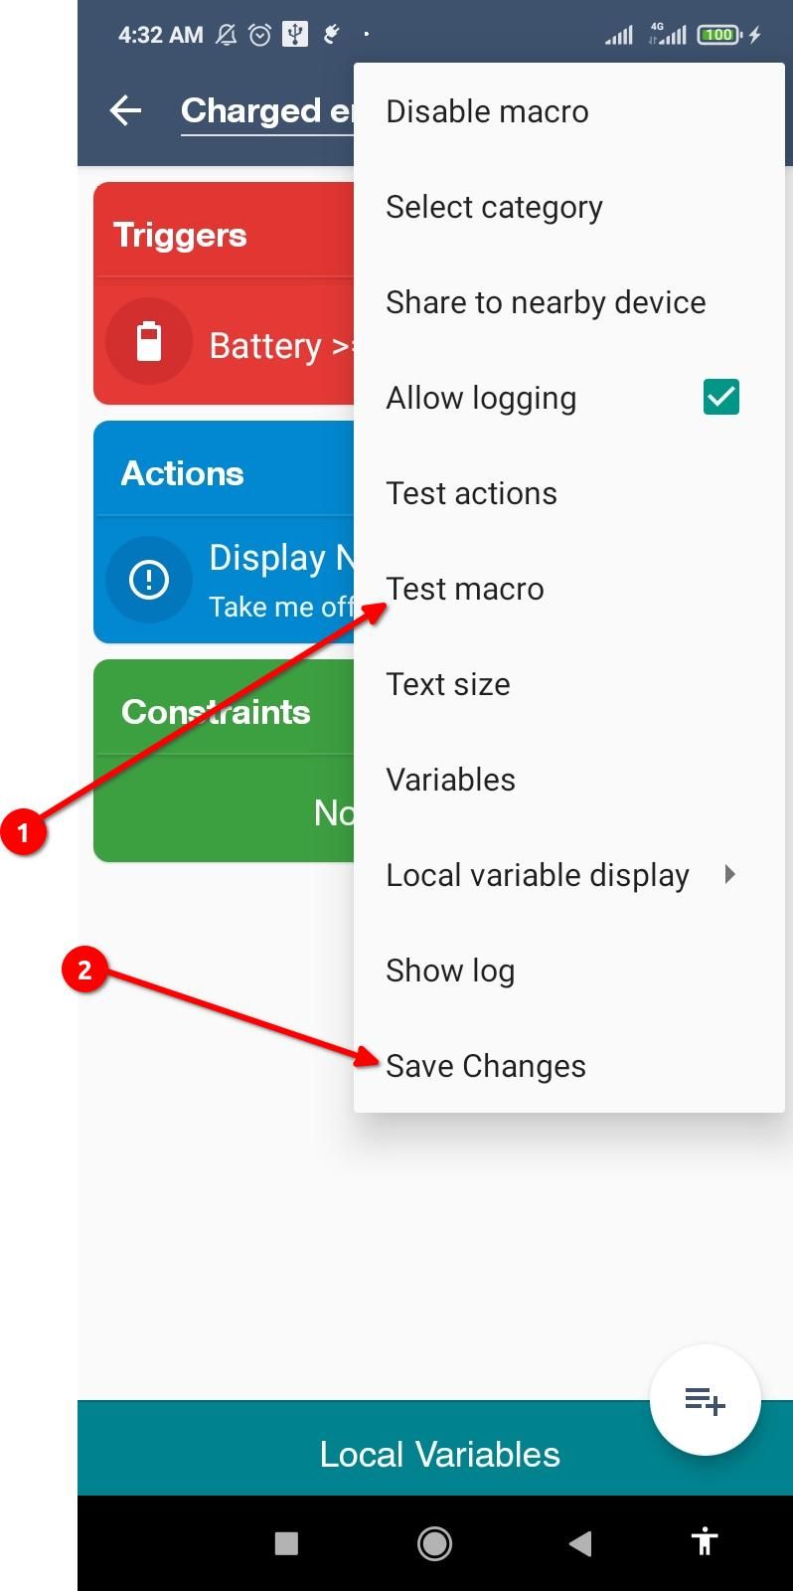Tap the Android back triangle button
793x1591 pixels.
coord(580,1543)
